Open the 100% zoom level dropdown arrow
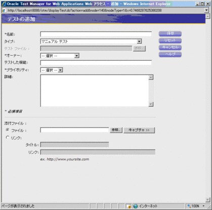The height and width of the screenshot is (210, 212). pos(203,206)
